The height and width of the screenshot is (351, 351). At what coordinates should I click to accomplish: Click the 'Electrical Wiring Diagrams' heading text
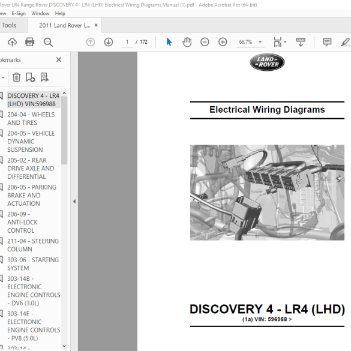267,110
